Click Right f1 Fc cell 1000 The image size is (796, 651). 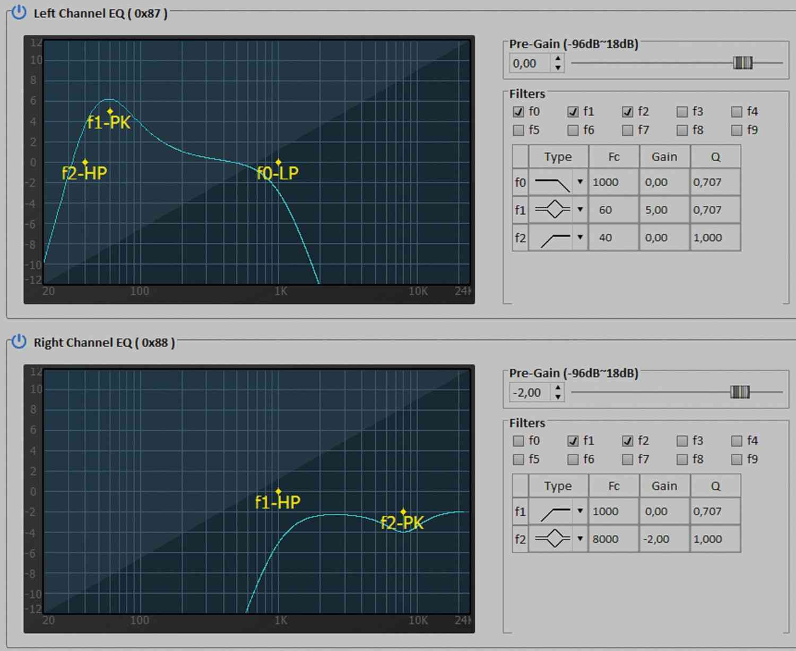pyautogui.click(x=613, y=512)
